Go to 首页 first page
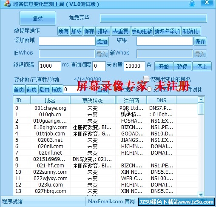Viewport: 216px width, 207px height. tap(19, 89)
